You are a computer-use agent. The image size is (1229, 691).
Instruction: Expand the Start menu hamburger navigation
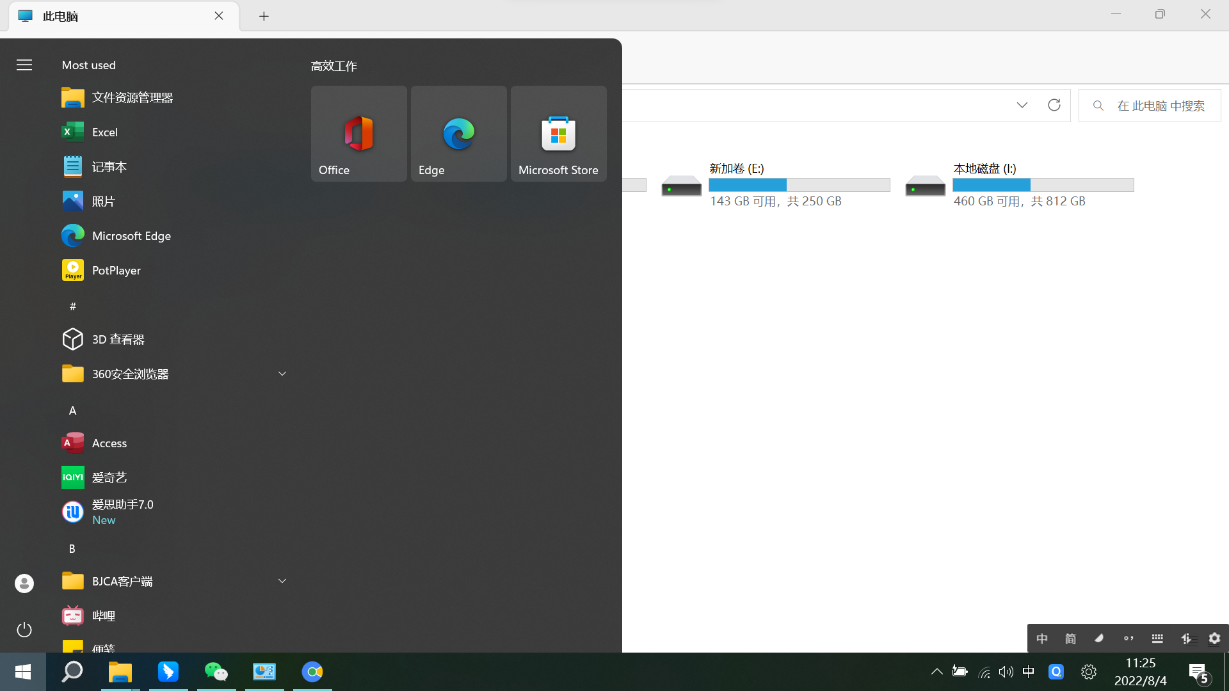coord(24,65)
